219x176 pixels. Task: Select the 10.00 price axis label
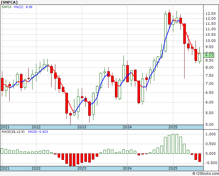pyautogui.click(x=211, y=41)
